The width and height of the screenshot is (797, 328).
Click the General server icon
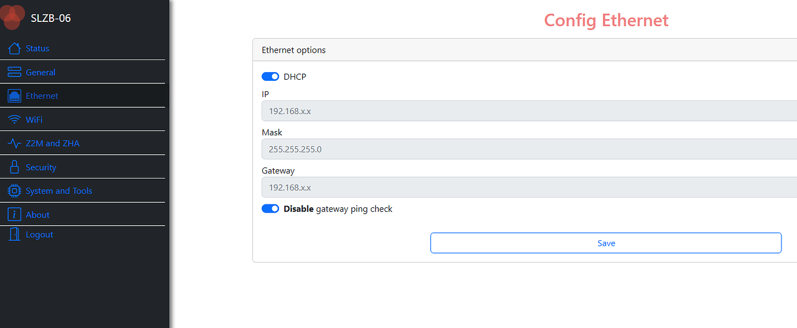tap(14, 72)
